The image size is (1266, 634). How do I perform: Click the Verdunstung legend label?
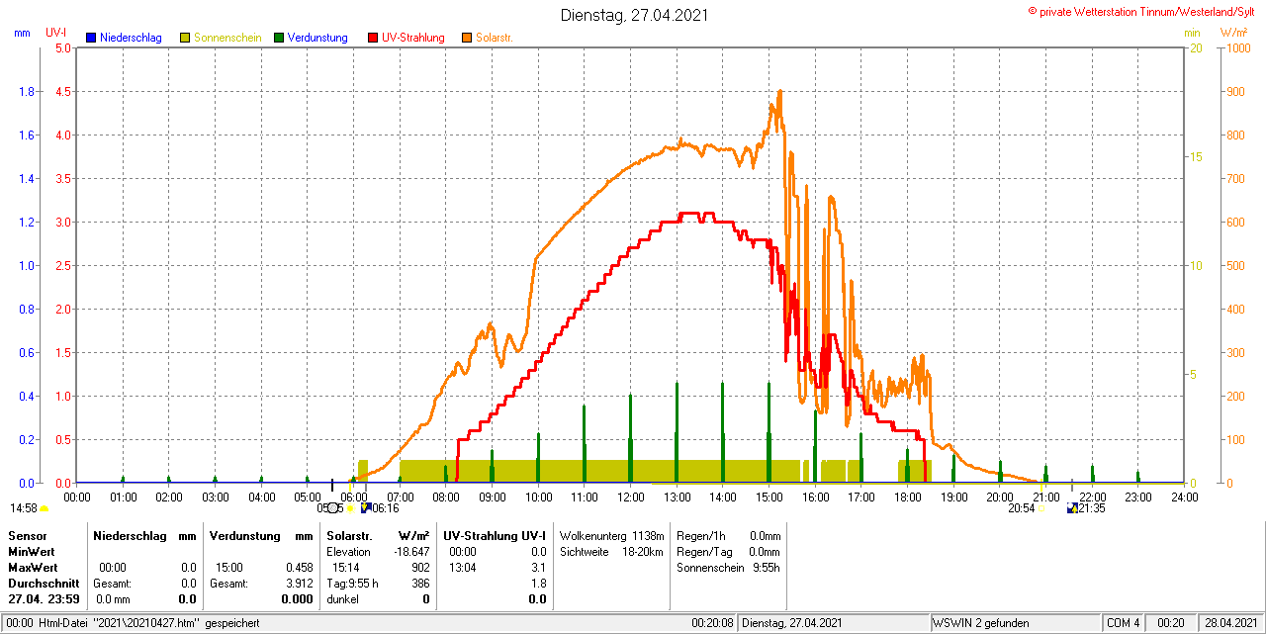pyautogui.click(x=317, y=38)
